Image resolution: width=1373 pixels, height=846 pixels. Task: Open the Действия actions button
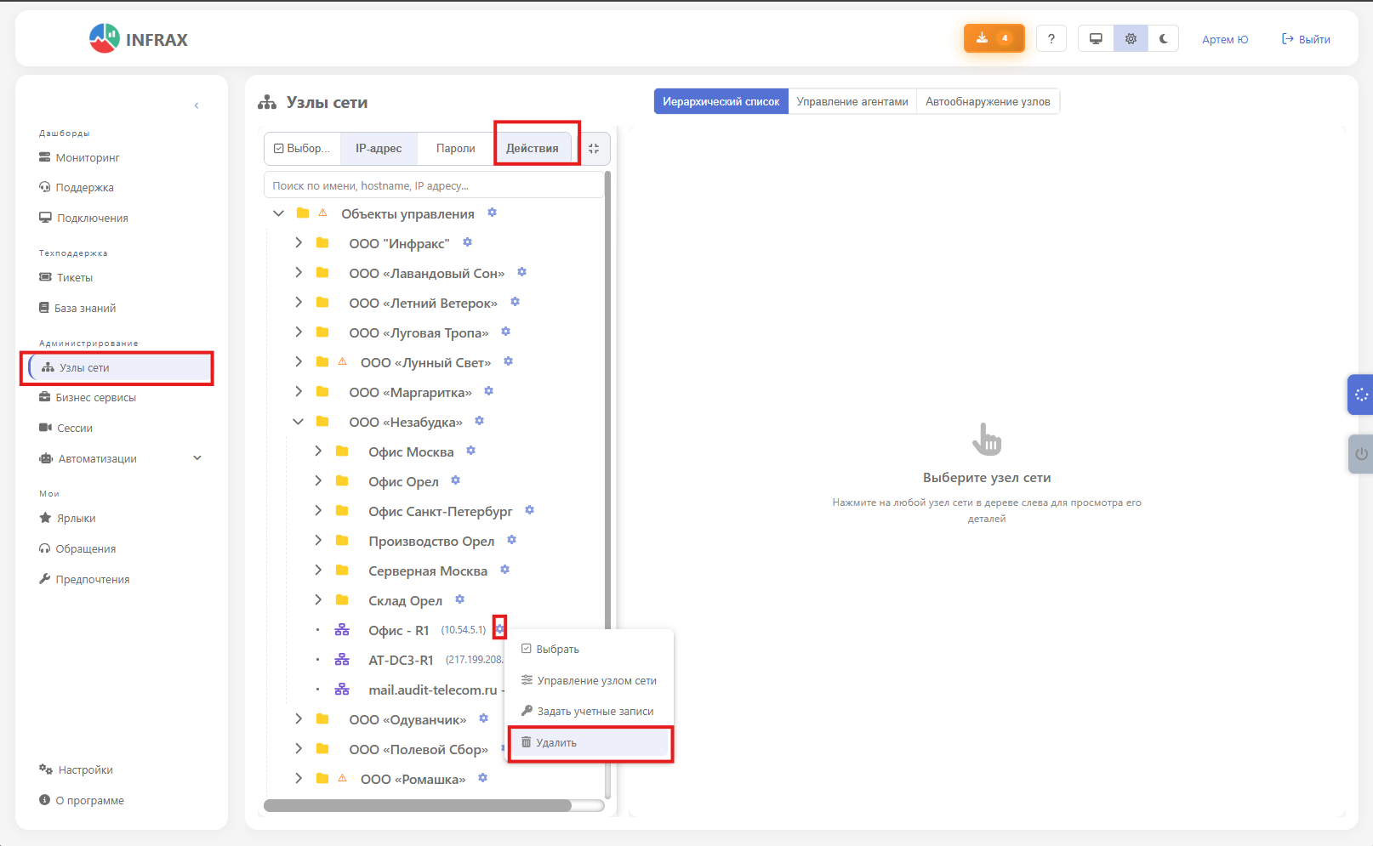coord(533,148)
